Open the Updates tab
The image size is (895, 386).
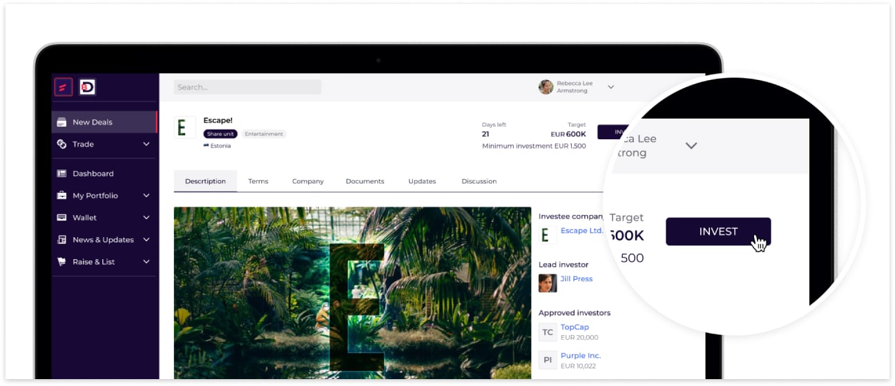[422, 181]
